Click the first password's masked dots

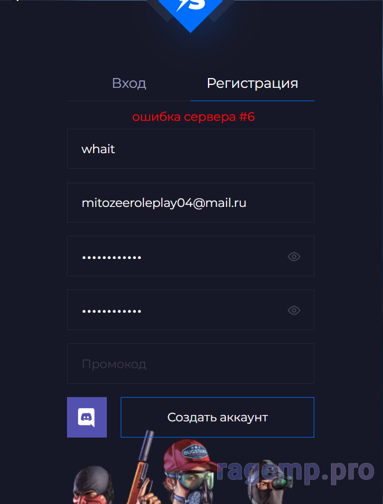coord(111,257)
